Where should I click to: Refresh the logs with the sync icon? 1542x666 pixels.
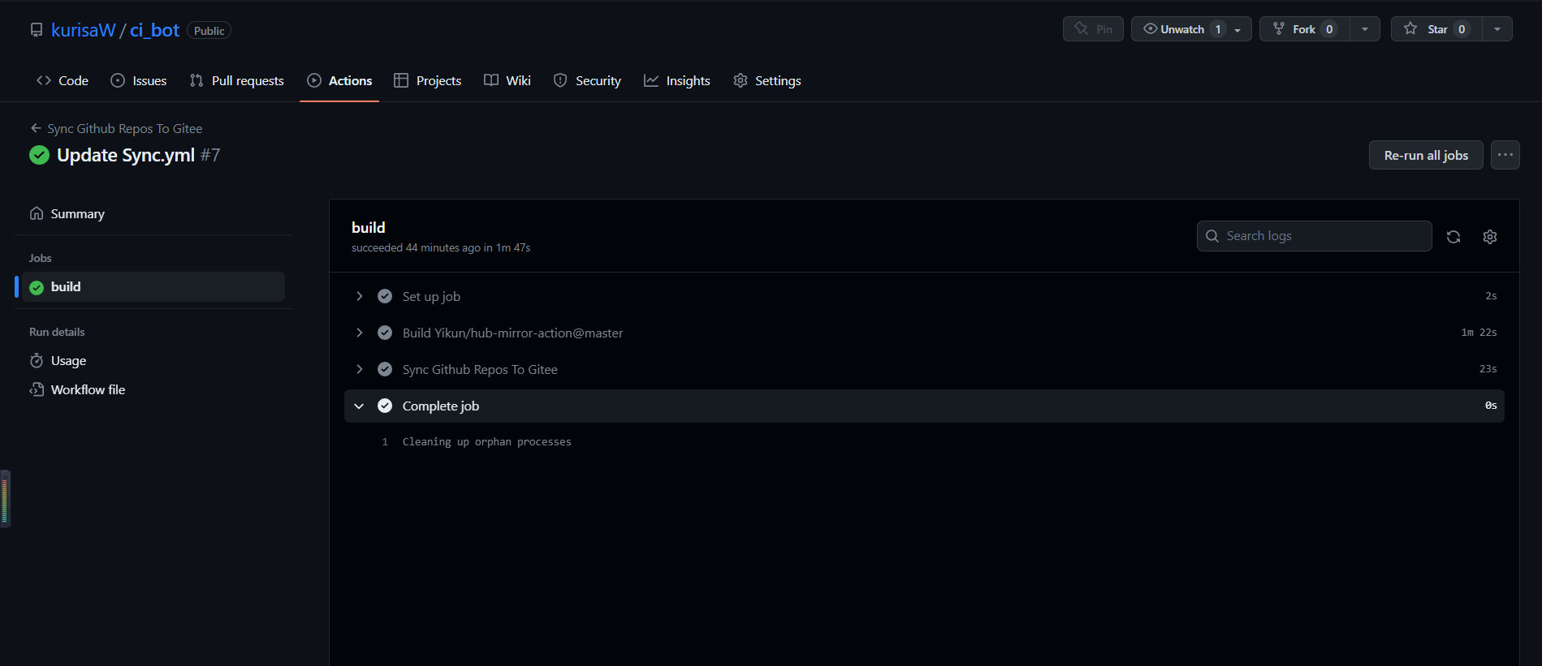coord(1453,237)
